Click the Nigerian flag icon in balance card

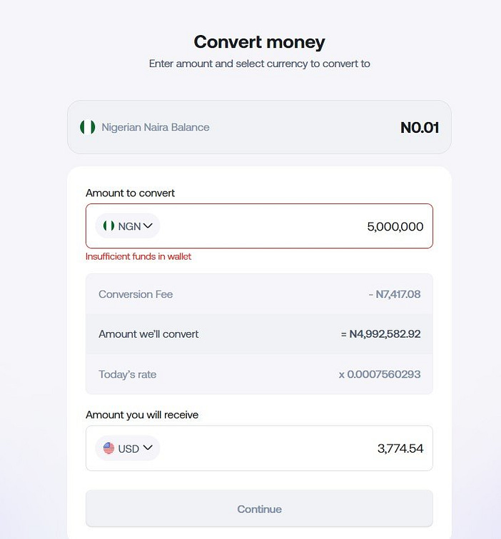coord(88,127)
